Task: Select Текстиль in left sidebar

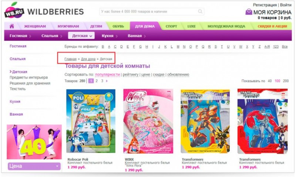Action: click(x=17, y=89)
